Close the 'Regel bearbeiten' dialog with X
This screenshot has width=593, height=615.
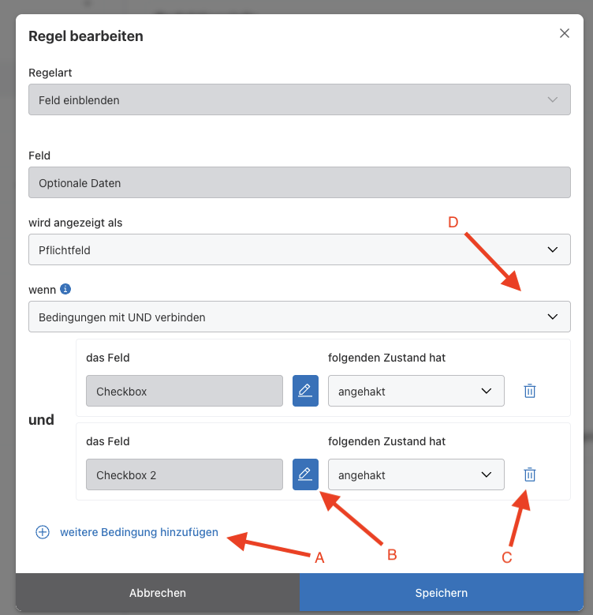coord(565,33)
